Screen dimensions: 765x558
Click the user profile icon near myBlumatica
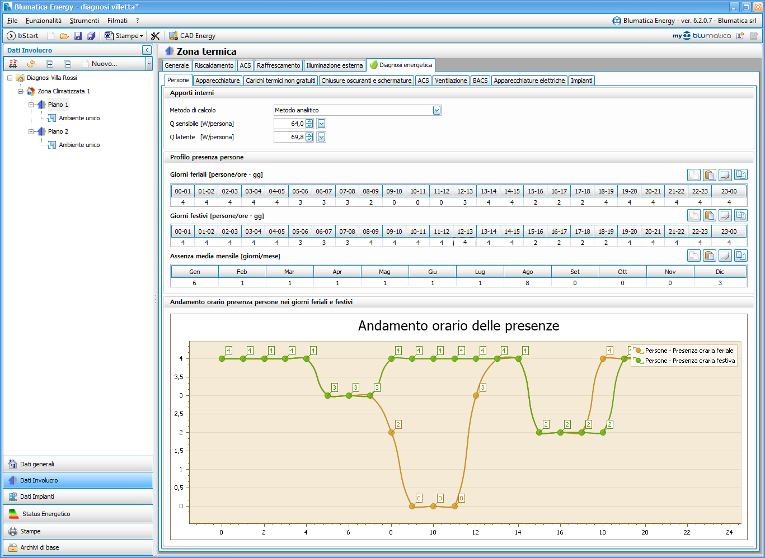pyautogui.click(x=740, y=36)
